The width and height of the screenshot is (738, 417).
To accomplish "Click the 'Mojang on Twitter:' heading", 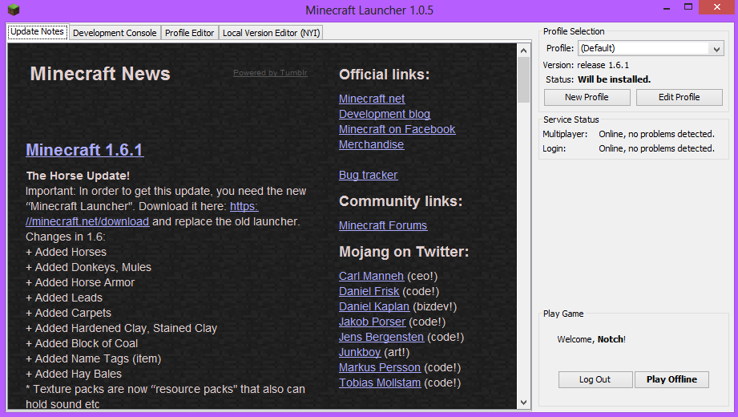I will tap(404, 252).
